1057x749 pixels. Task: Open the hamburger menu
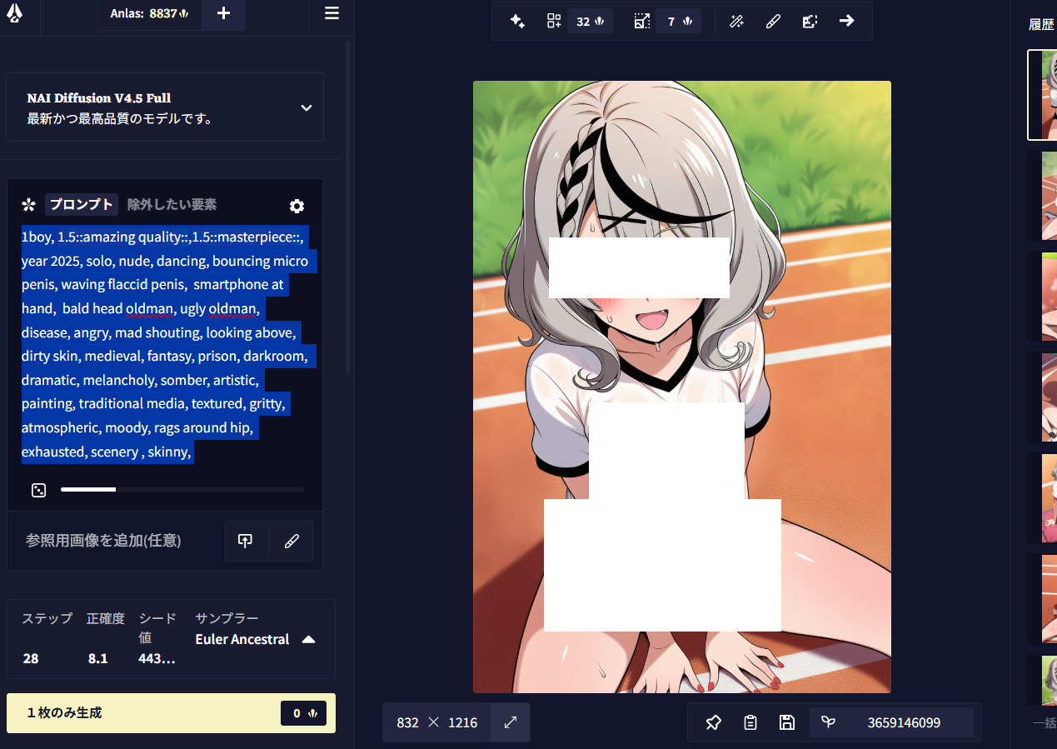[332, 13]
